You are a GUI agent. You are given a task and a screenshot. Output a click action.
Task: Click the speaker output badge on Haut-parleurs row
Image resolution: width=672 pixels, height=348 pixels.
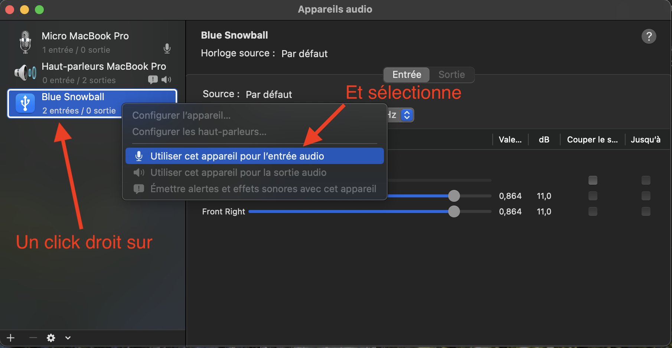coord(166,80)
